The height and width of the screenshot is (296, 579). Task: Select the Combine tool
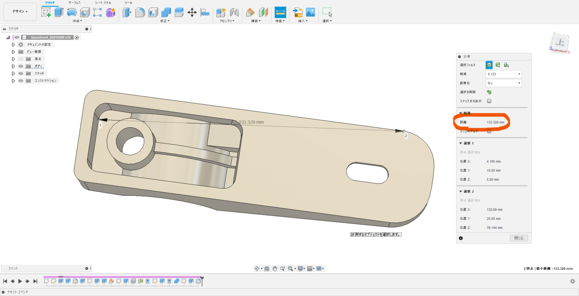[166, 13]
